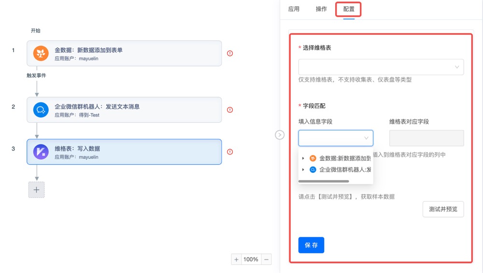Click the warning icon beside 维格表 step
This screenshot has height=273, width=483.
pyautogui.click(x=230, y=152)
